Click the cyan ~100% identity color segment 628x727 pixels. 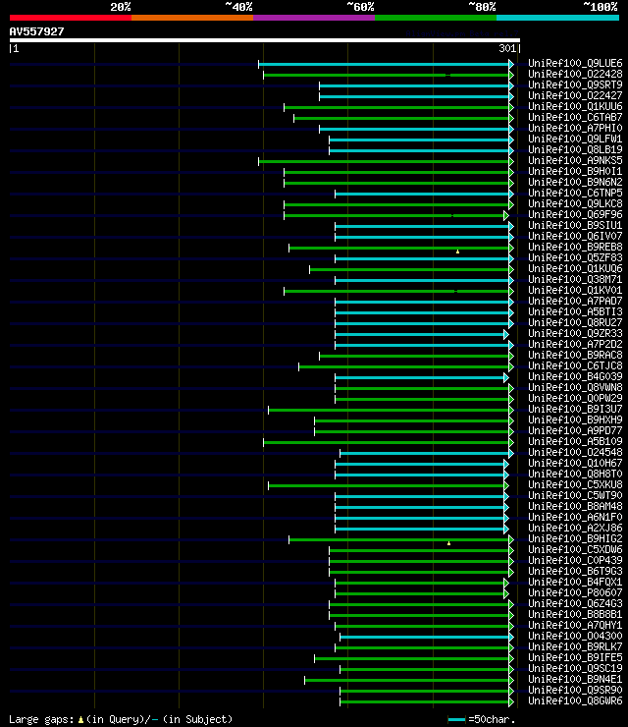[x=557, y=18]
